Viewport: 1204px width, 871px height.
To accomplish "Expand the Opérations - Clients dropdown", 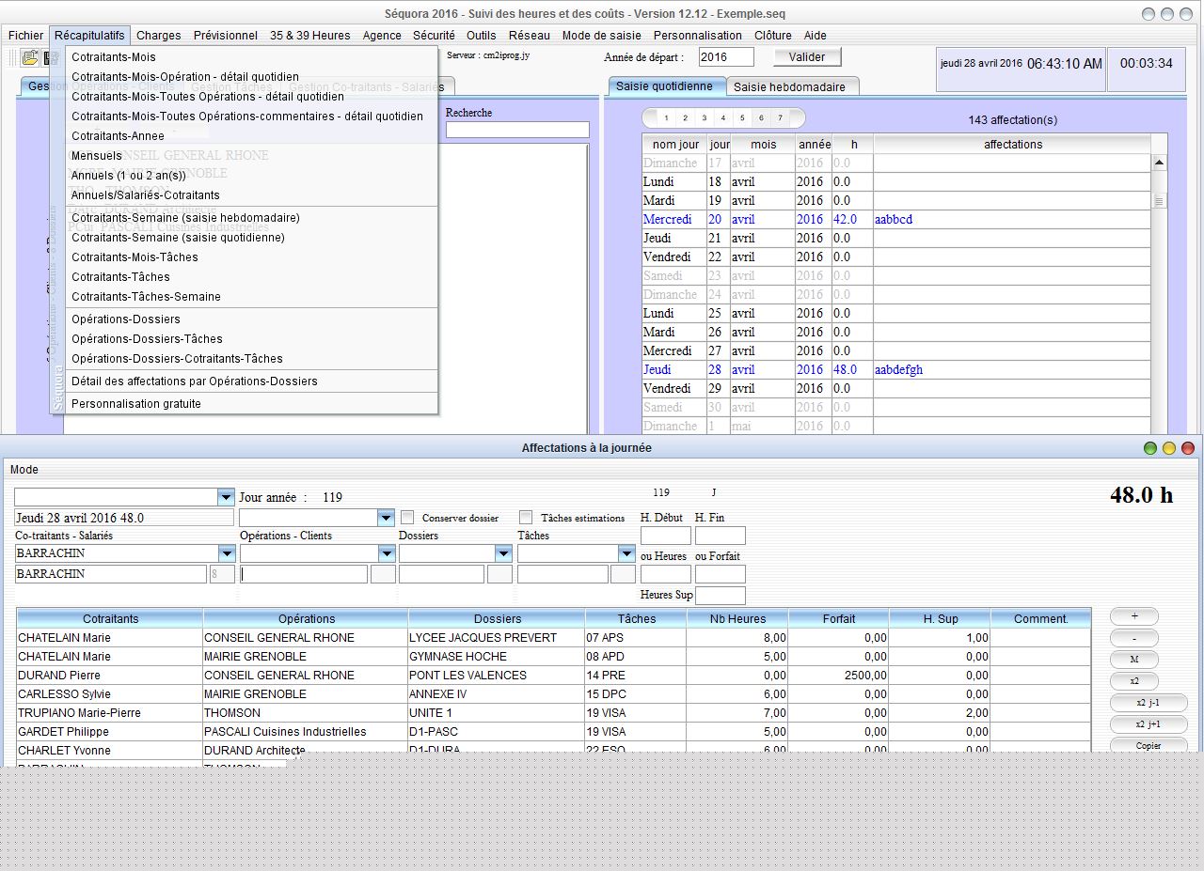I will tap(387, 553).
